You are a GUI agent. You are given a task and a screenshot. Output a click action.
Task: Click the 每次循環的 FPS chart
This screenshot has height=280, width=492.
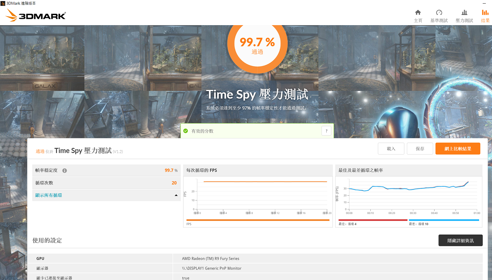258,196
